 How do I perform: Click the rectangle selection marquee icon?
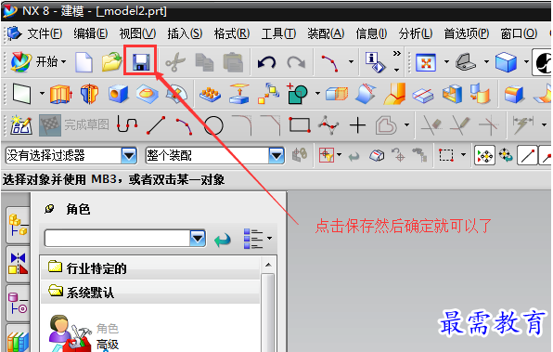[445, 155]
